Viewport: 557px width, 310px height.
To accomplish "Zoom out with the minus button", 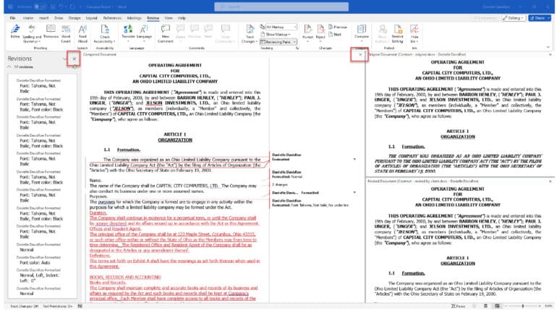I will pos(505,306).
